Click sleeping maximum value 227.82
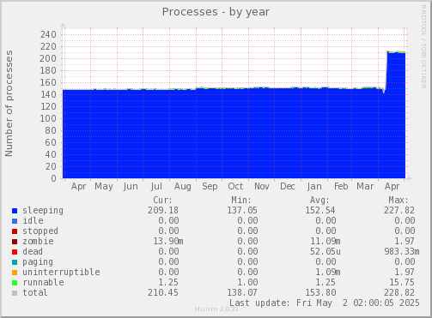432x318 pixels. coord(399,210)
